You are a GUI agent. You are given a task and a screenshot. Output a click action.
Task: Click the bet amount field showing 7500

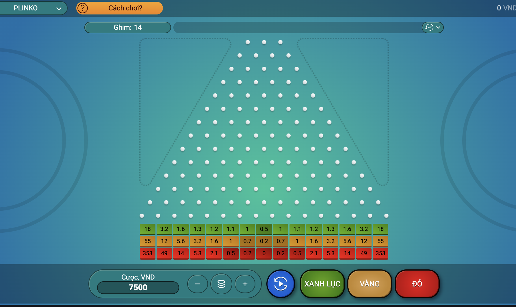point(138,287)
